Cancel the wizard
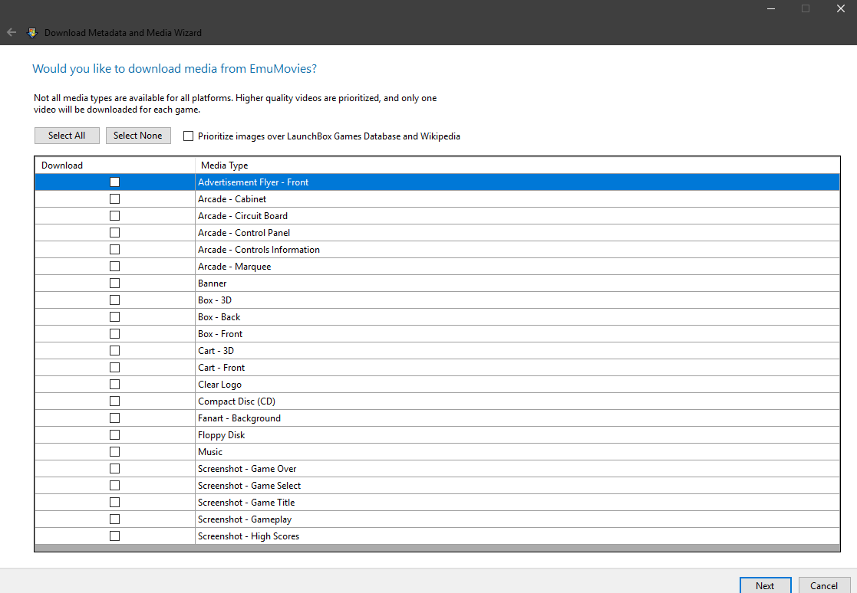Screen dimensions: 857x593 (824, 585)
